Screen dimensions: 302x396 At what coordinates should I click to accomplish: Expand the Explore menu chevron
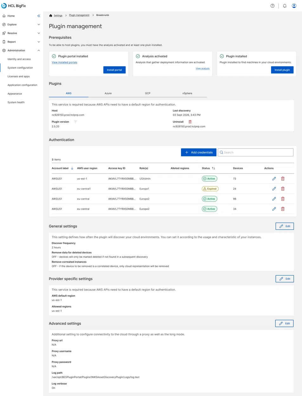(39, 24)
